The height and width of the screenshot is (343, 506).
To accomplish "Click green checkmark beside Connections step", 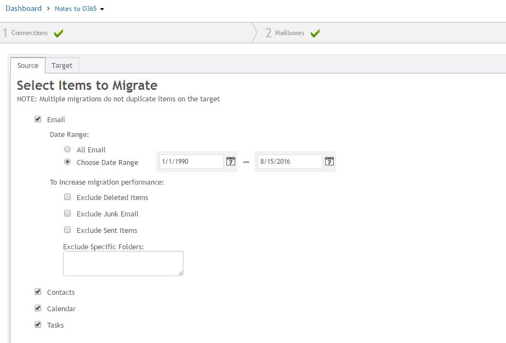I will coord(59,33).
